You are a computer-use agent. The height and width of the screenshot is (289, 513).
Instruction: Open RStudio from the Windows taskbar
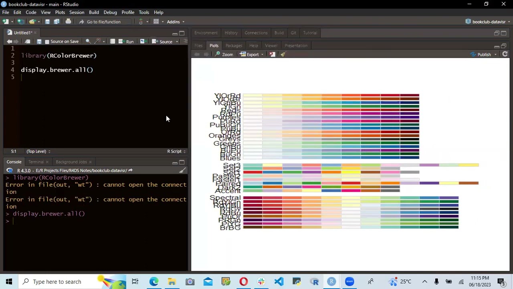coord(331,282)
